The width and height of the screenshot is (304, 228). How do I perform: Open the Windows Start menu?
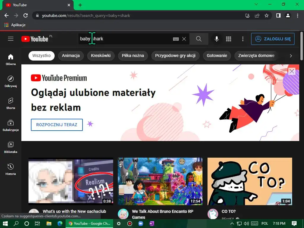5,224
